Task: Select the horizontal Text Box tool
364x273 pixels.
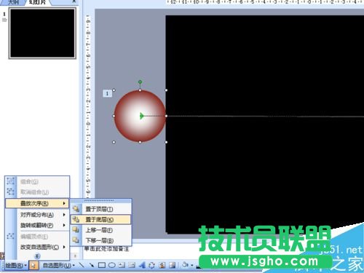Action: 122,265
